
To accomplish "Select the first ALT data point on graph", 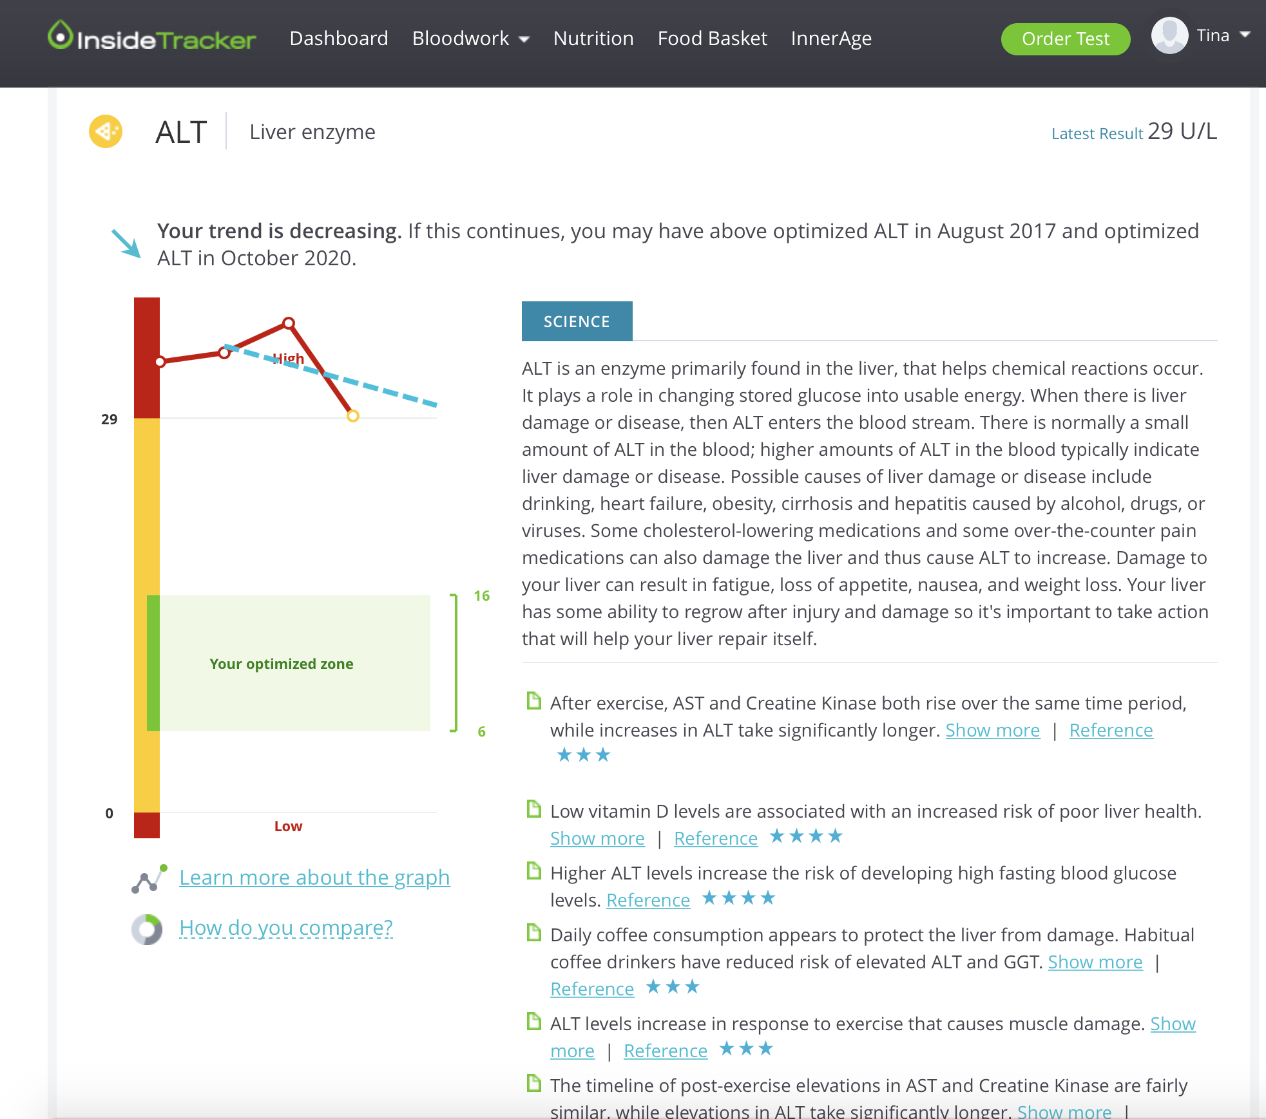I will tap(160, 362).
